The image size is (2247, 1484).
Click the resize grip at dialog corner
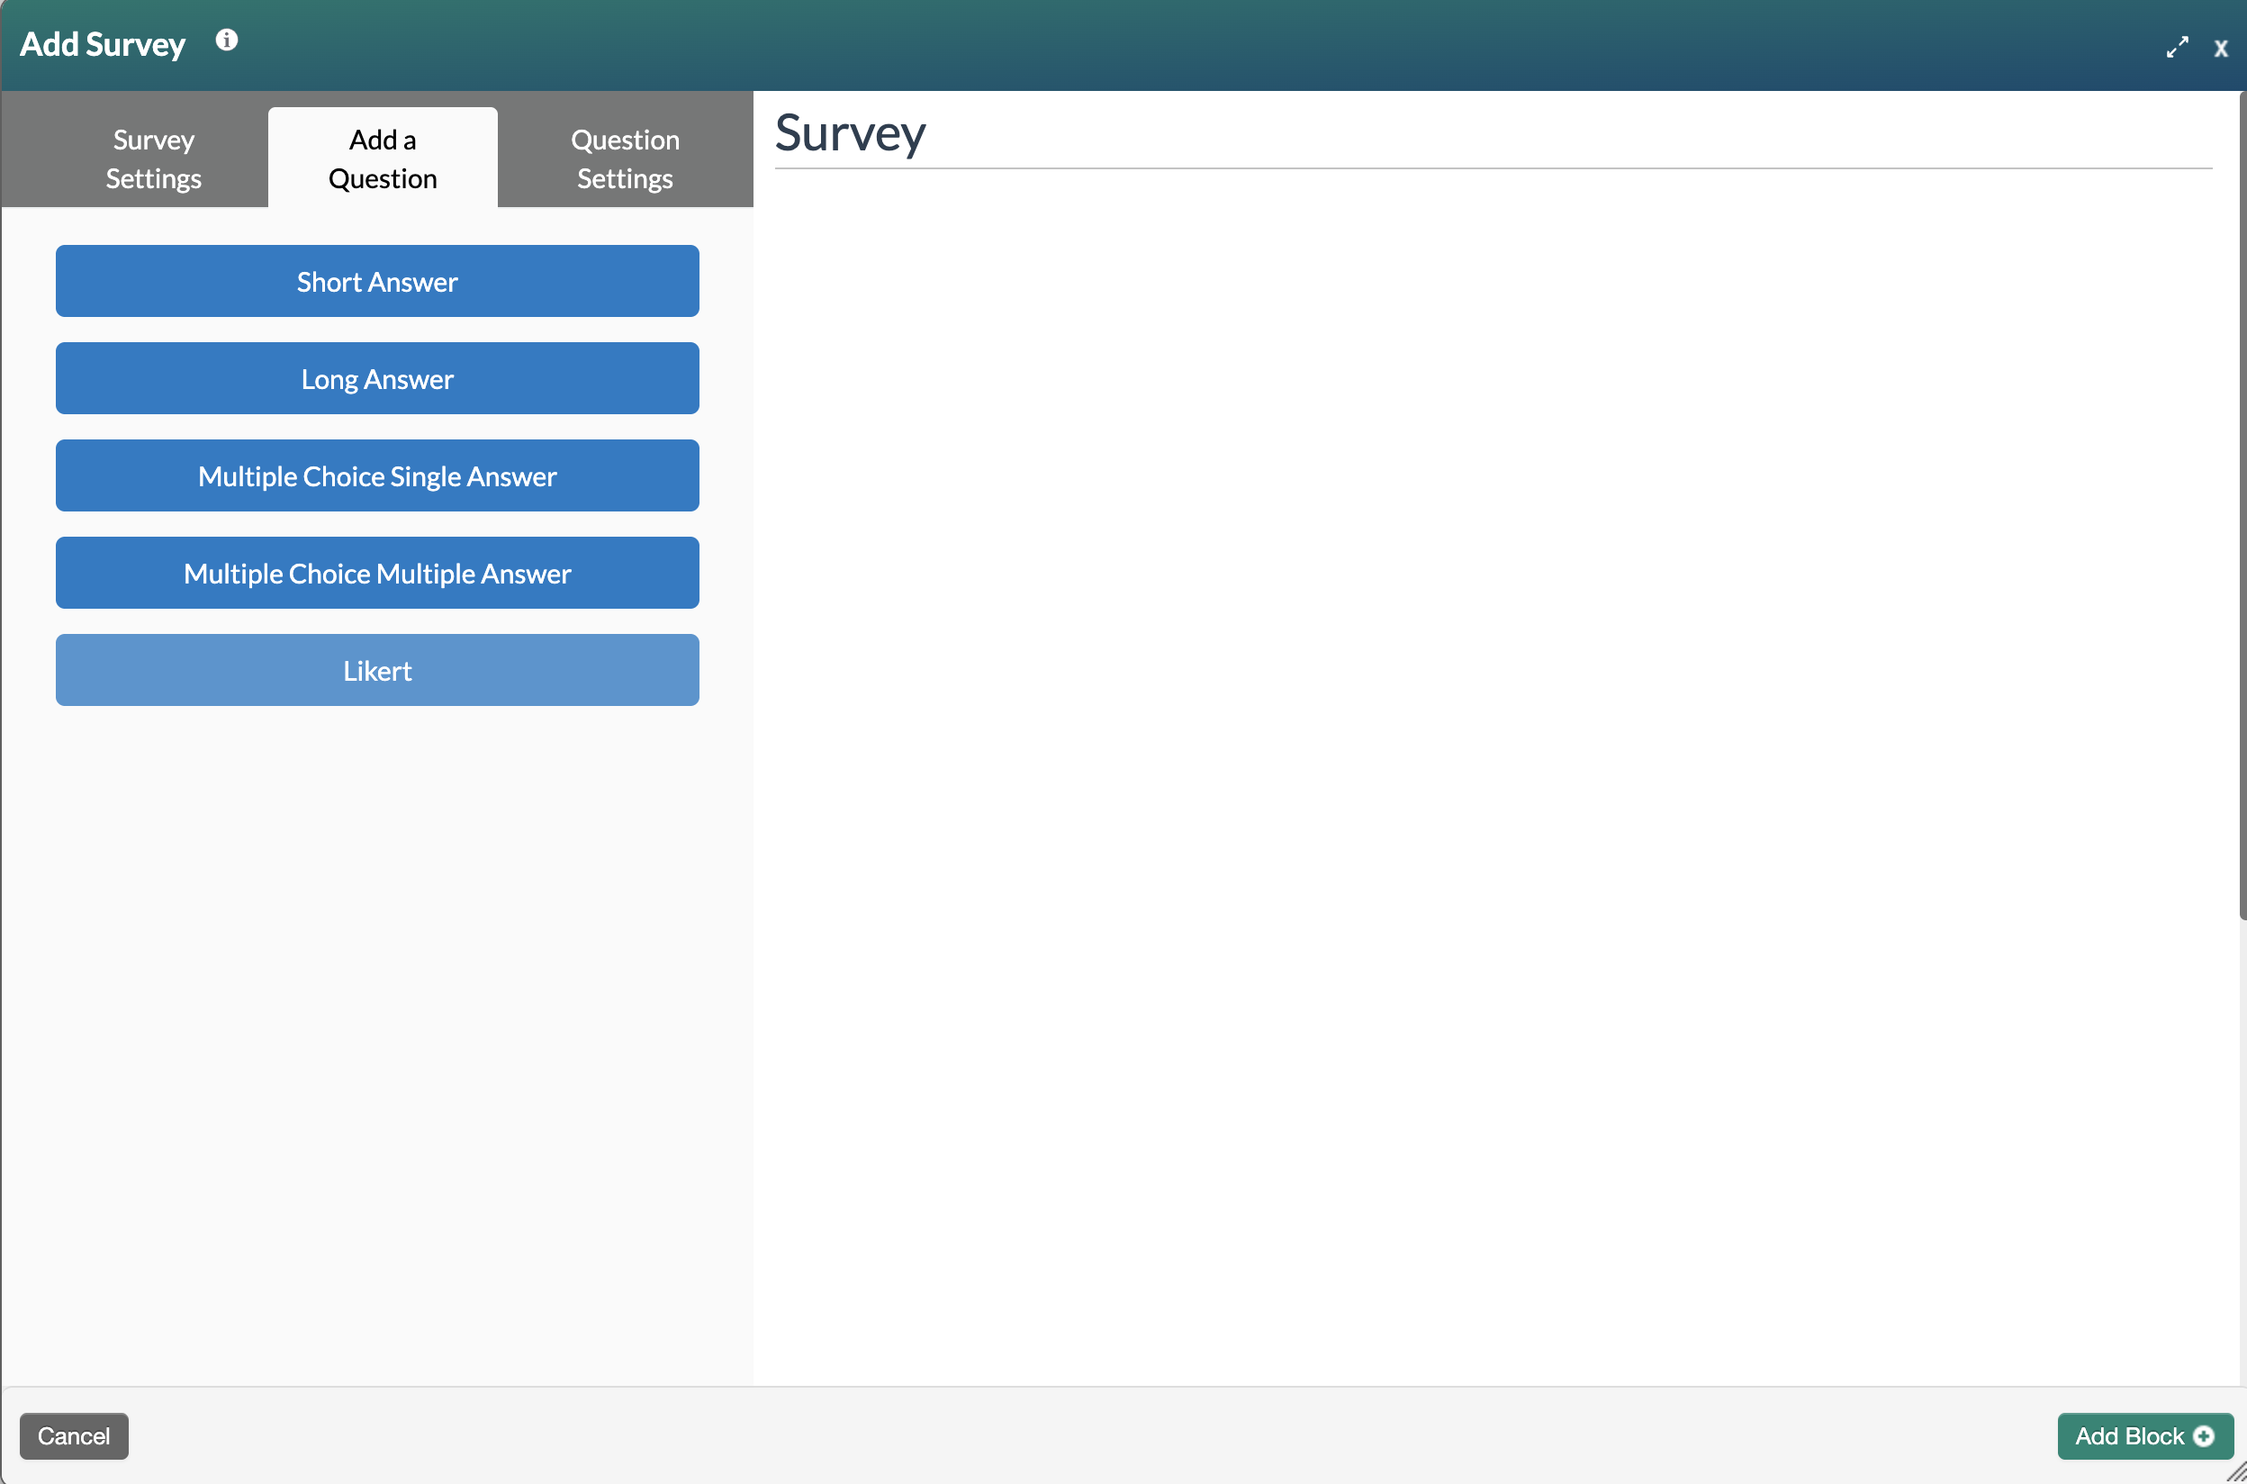(2236, 1473)
